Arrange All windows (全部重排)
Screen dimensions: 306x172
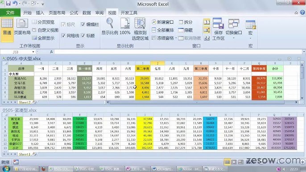pyautogui.click(x=162, y=30)
